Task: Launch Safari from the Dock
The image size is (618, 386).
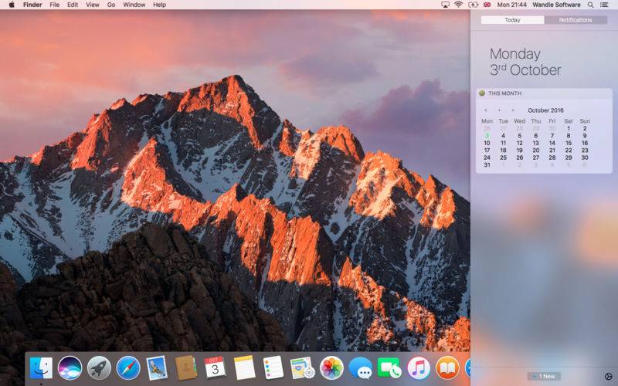Action: (128, 367)
